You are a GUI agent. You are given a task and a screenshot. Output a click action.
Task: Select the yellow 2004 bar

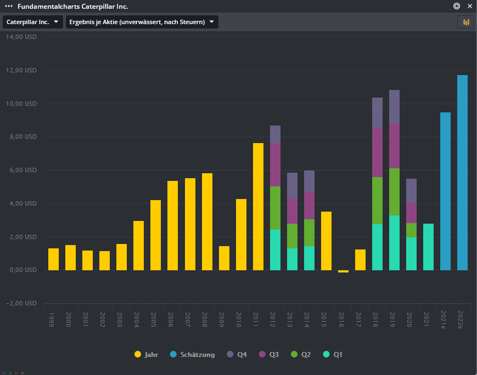tap(139, 246)
